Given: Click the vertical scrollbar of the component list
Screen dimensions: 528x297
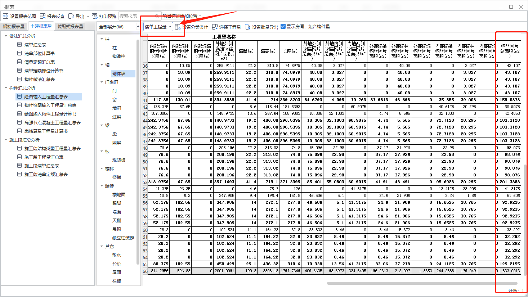Looking at the screenshot, I should [138, 151].
